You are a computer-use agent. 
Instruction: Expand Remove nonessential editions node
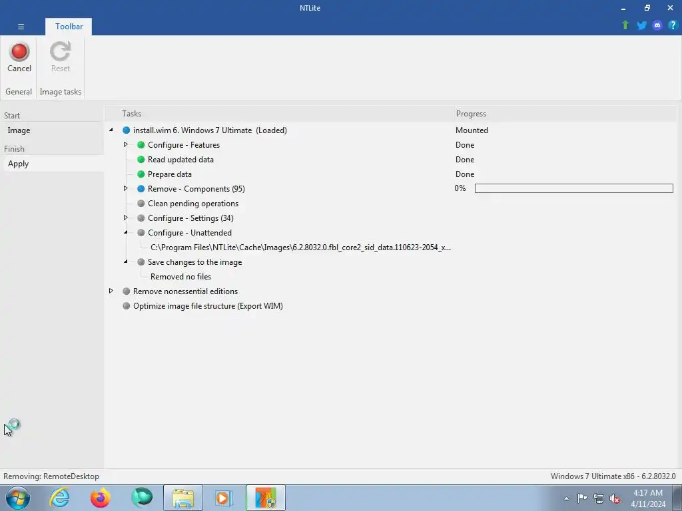point(111,291)
